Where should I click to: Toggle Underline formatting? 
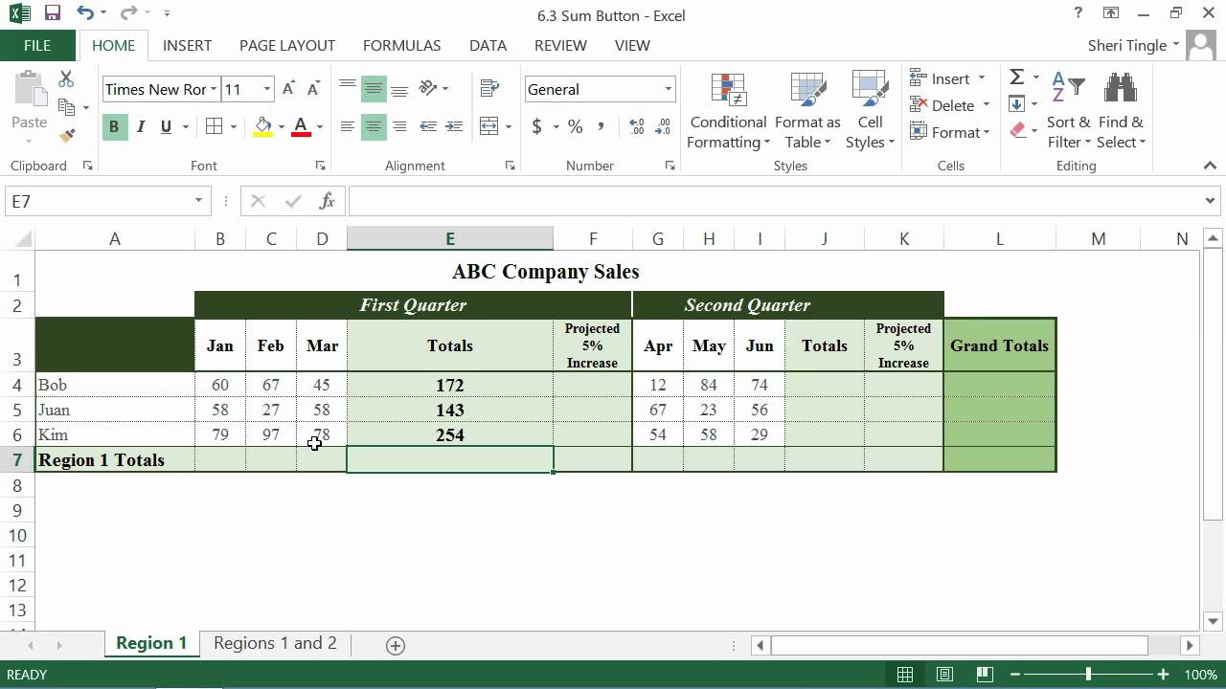click(x=167, y=126)
